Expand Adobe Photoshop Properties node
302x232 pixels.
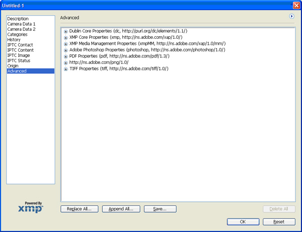click(x=66, y=50)
